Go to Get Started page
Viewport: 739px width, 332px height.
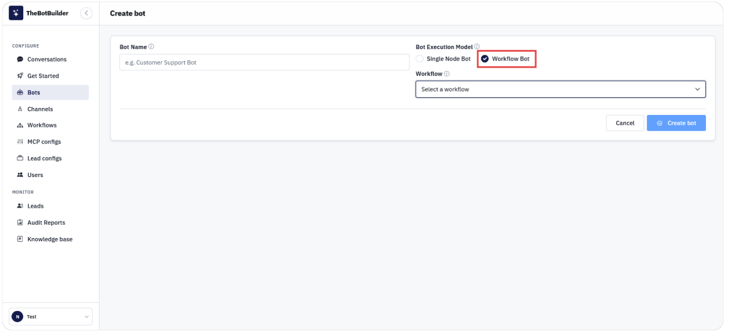50,76
